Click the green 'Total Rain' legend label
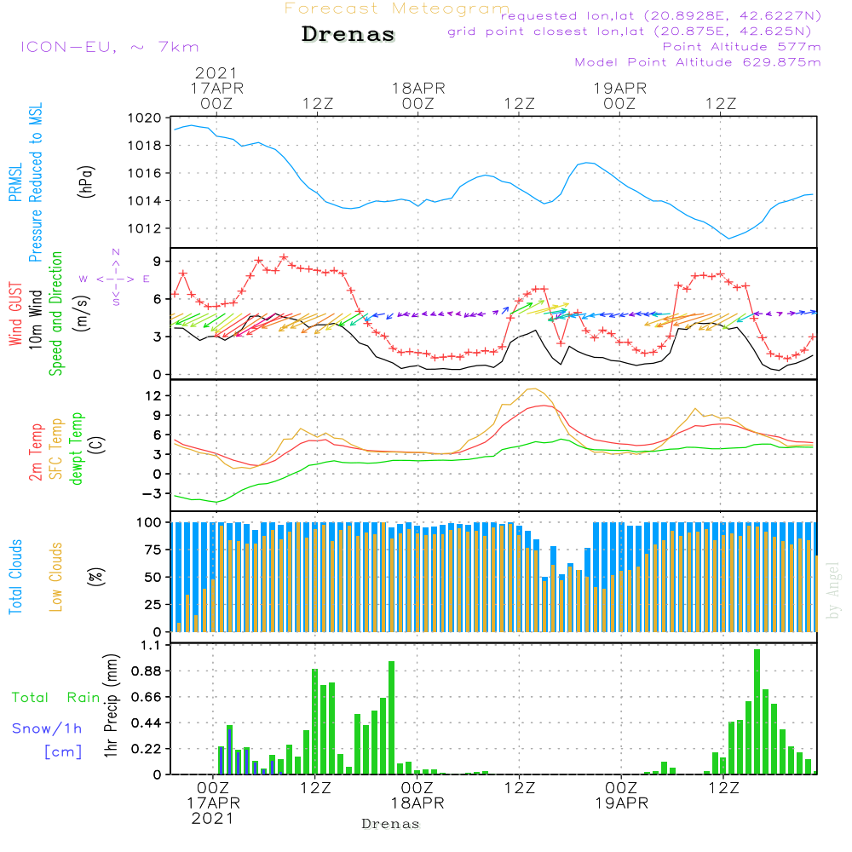The height and width of the screenshot is (852, 852). [55, 697]
